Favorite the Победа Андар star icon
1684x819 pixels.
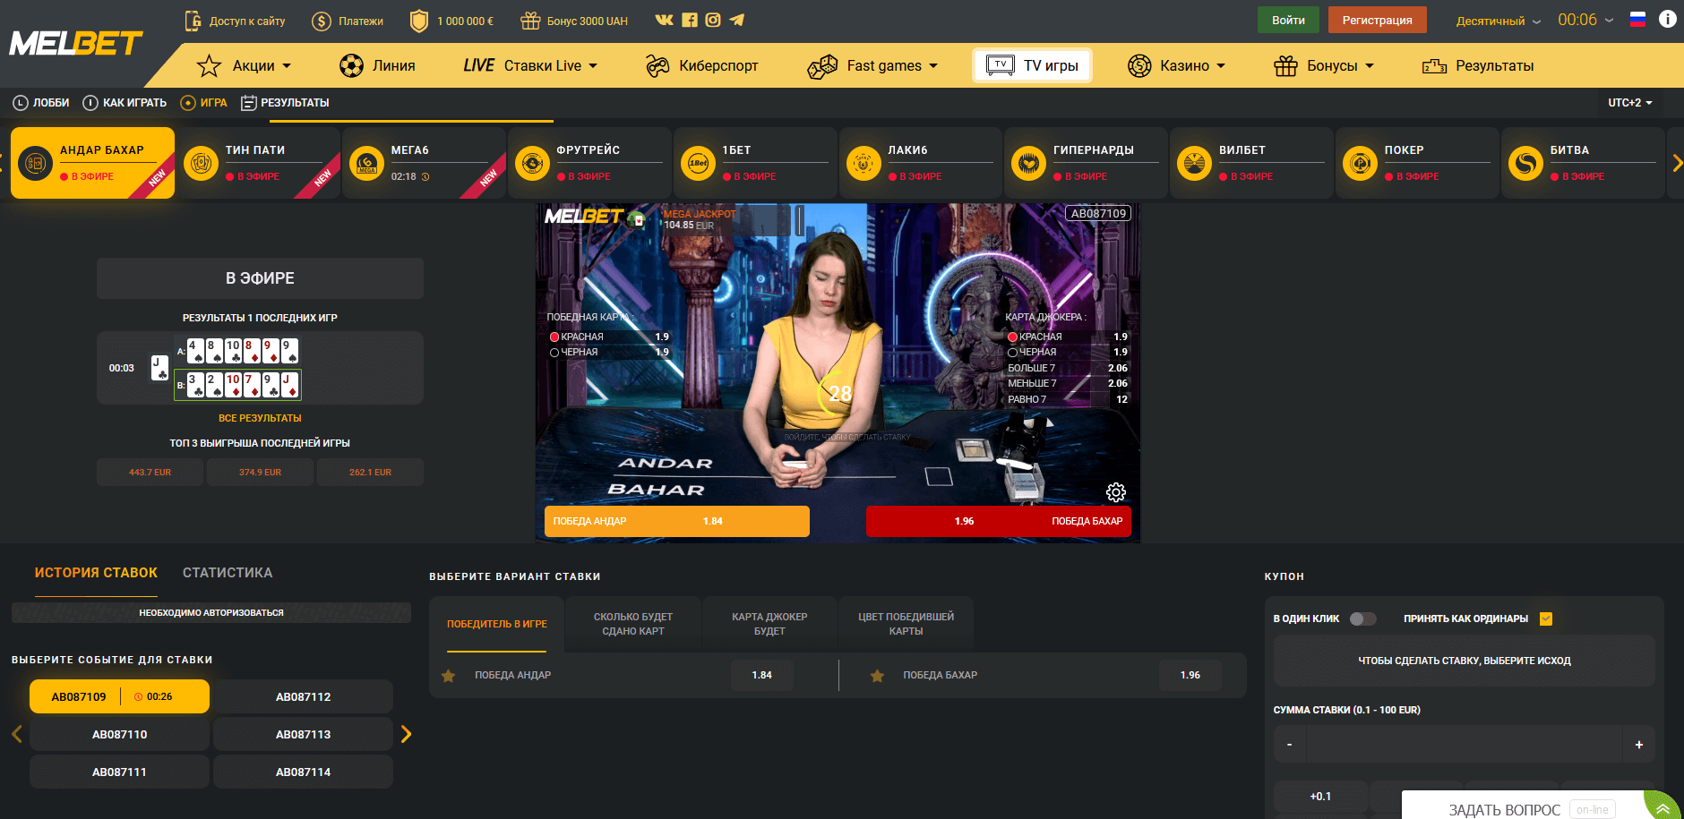pos(449,676)
